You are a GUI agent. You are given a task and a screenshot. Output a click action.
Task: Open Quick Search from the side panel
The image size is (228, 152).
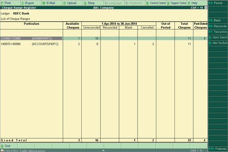tap(218, 37)
